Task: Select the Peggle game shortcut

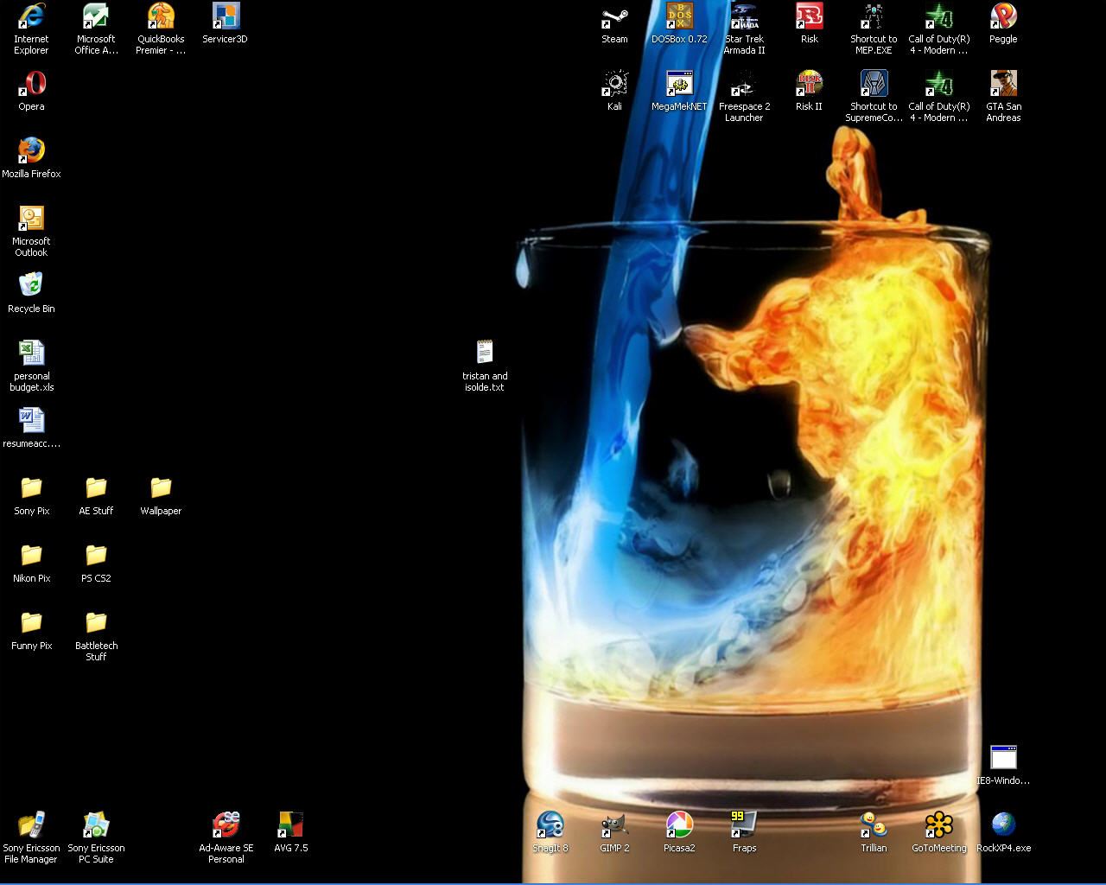Action: click(1003, 17)
